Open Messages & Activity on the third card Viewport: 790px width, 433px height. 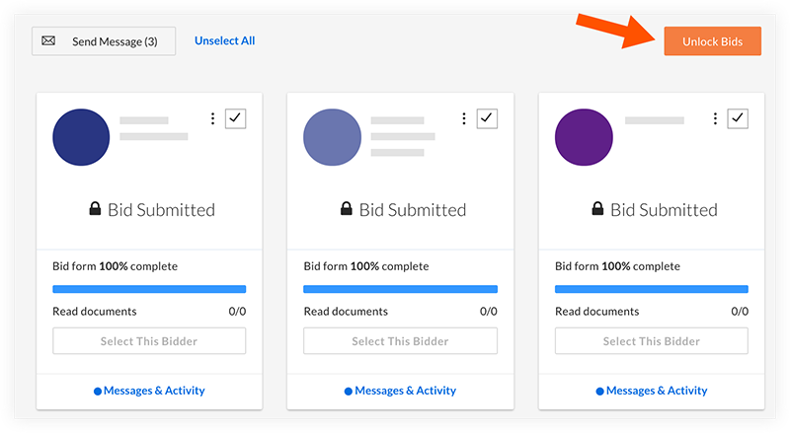[x=652, y=391]
